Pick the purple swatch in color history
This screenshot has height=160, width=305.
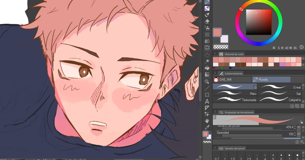coord(282,64)
